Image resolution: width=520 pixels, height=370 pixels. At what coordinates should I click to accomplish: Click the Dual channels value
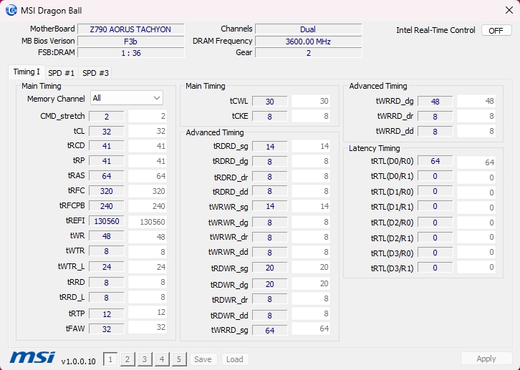tap(308, 29)
